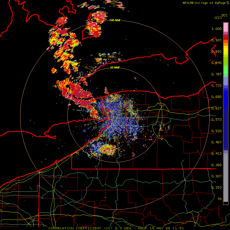Click the 100 NMI range ring label
This screenshot has height=230, width=230.
pyautogui.click(x=115, y=20)
